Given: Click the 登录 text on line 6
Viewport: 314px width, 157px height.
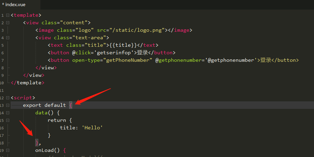Looking at the screenshot, I should [x=143, y=53].
